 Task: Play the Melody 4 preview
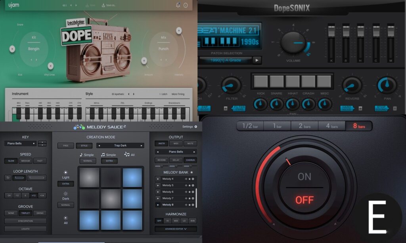(158, 179)
